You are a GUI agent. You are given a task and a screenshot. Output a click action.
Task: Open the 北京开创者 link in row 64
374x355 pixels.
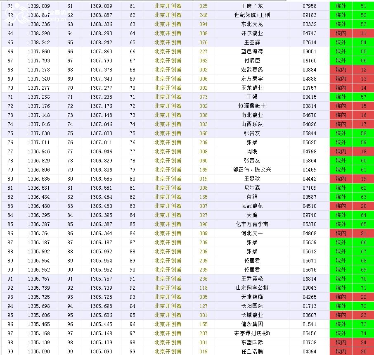tap(168, 33)
